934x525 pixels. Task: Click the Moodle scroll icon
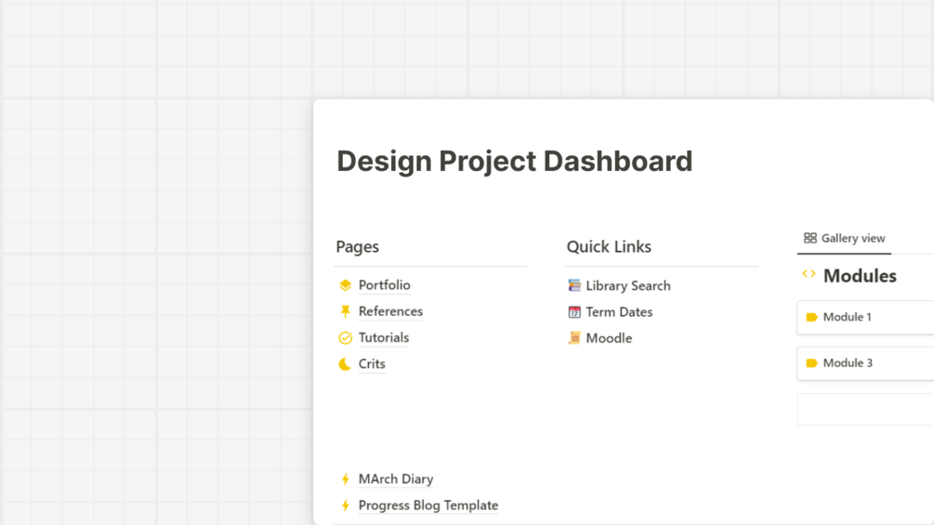point(574,338)
